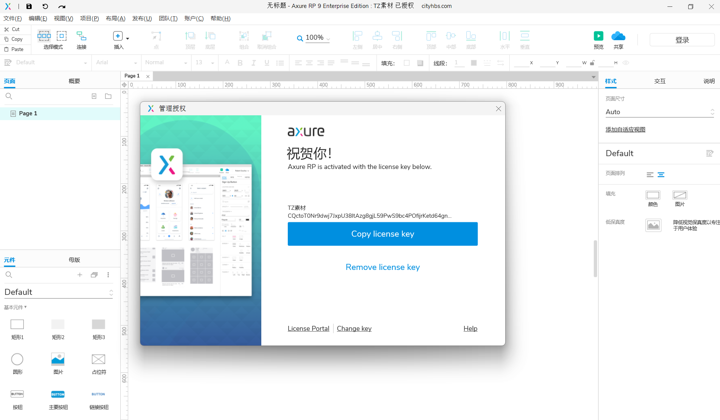Screen dimensions: 720x420
Task: Click Paste in the clipboard group
Action: click(14, 49)
